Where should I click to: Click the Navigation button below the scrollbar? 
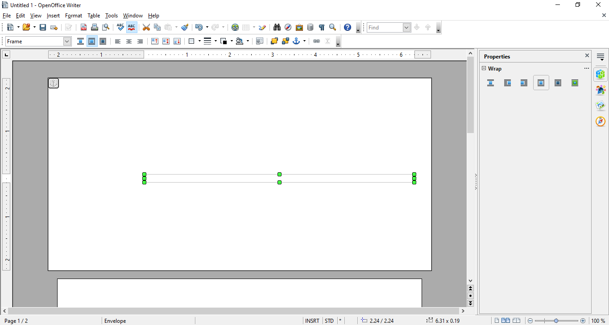(470, 296)
